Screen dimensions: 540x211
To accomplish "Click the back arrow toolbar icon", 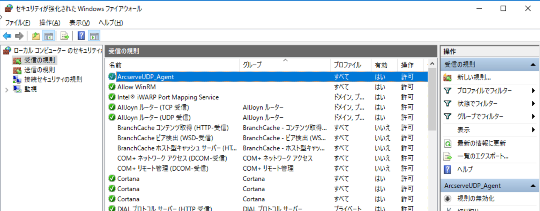I will point(7,36).
